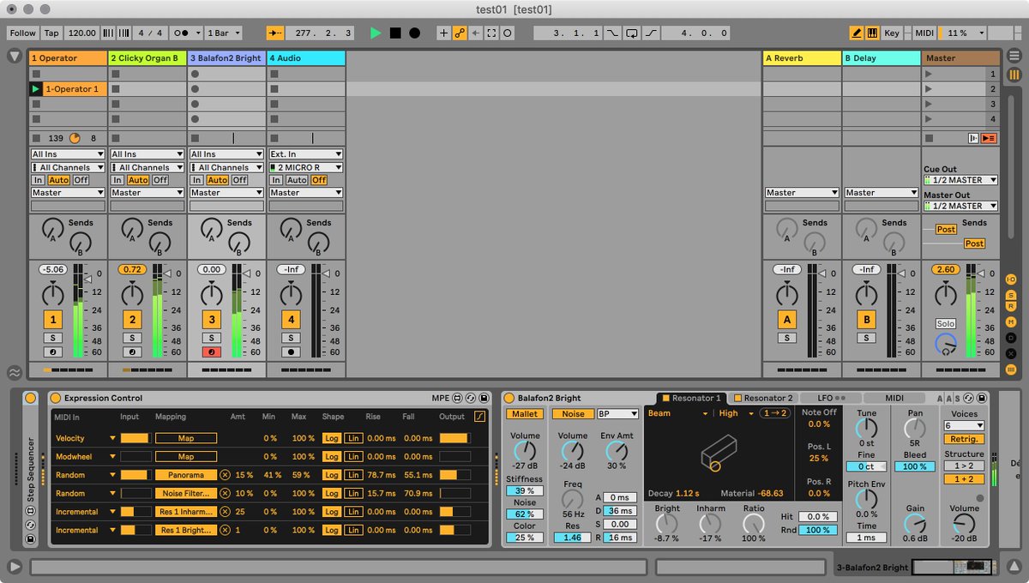Open the Voices dropdown showing 6
The height and width of the screenshot is (583, 1029).
click(x=965, y=425)
